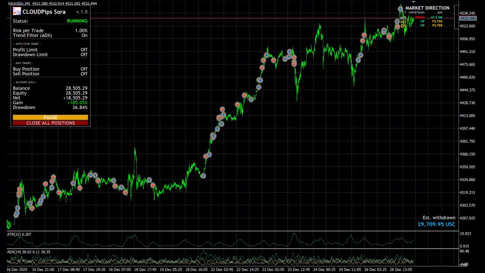This screenshot has height=273, width=485.
Task: Click the current price label 4532.090
Action: (468, 19)
